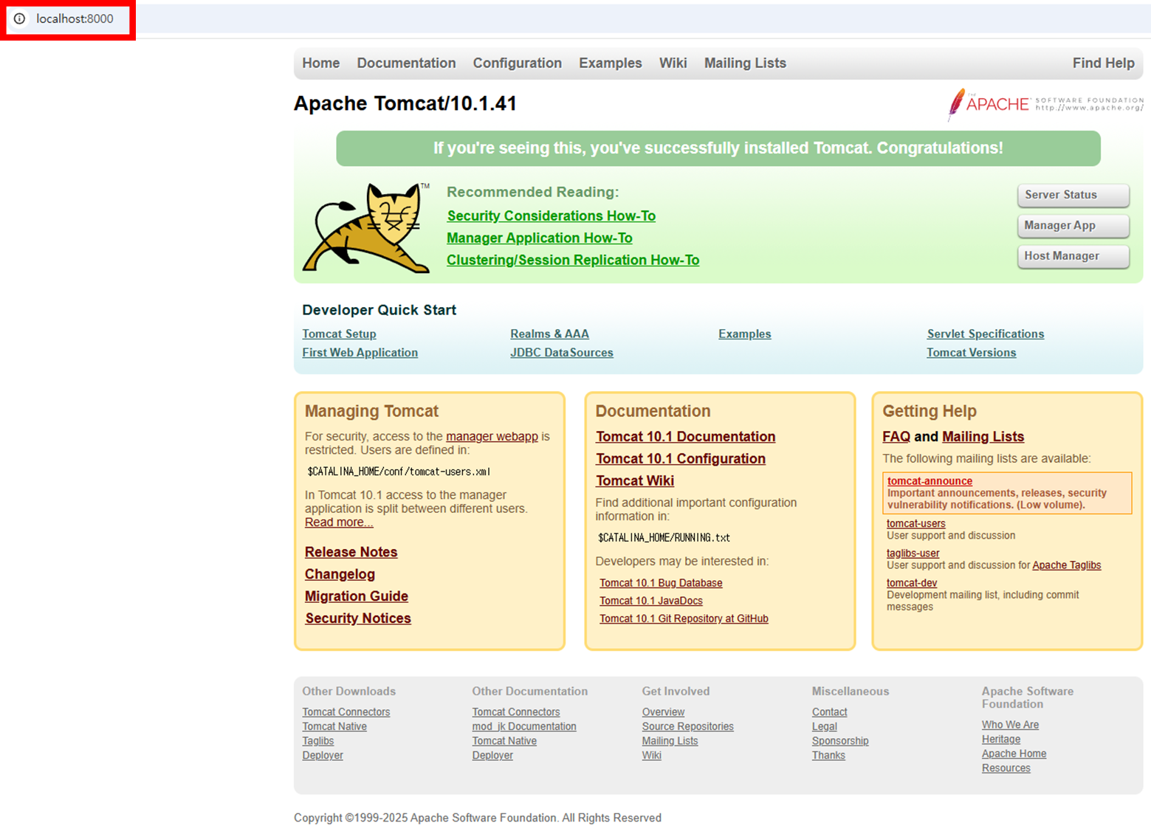1151x831 pixels.
Task: Open Deployer under Other Documentation
Action: pos(492,756)
